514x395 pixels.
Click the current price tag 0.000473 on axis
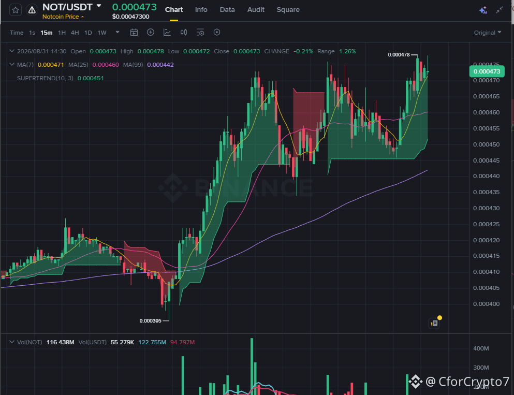487,71
